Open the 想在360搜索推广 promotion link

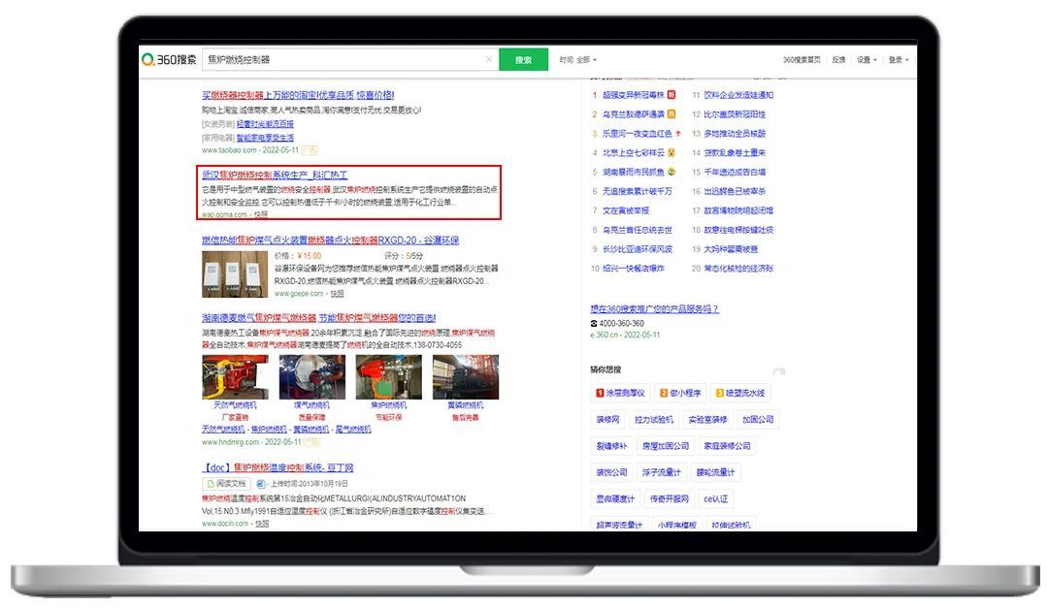(x=654, y=309)
